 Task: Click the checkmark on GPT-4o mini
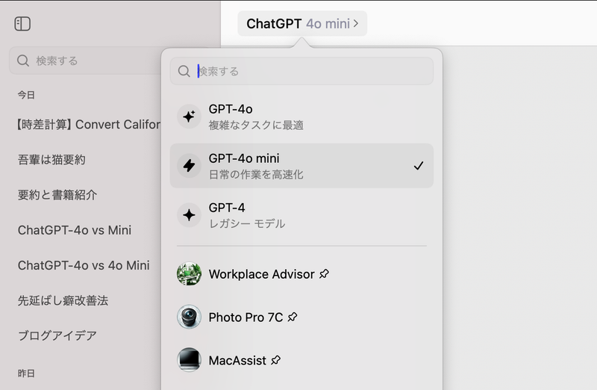tap(419, 166)
